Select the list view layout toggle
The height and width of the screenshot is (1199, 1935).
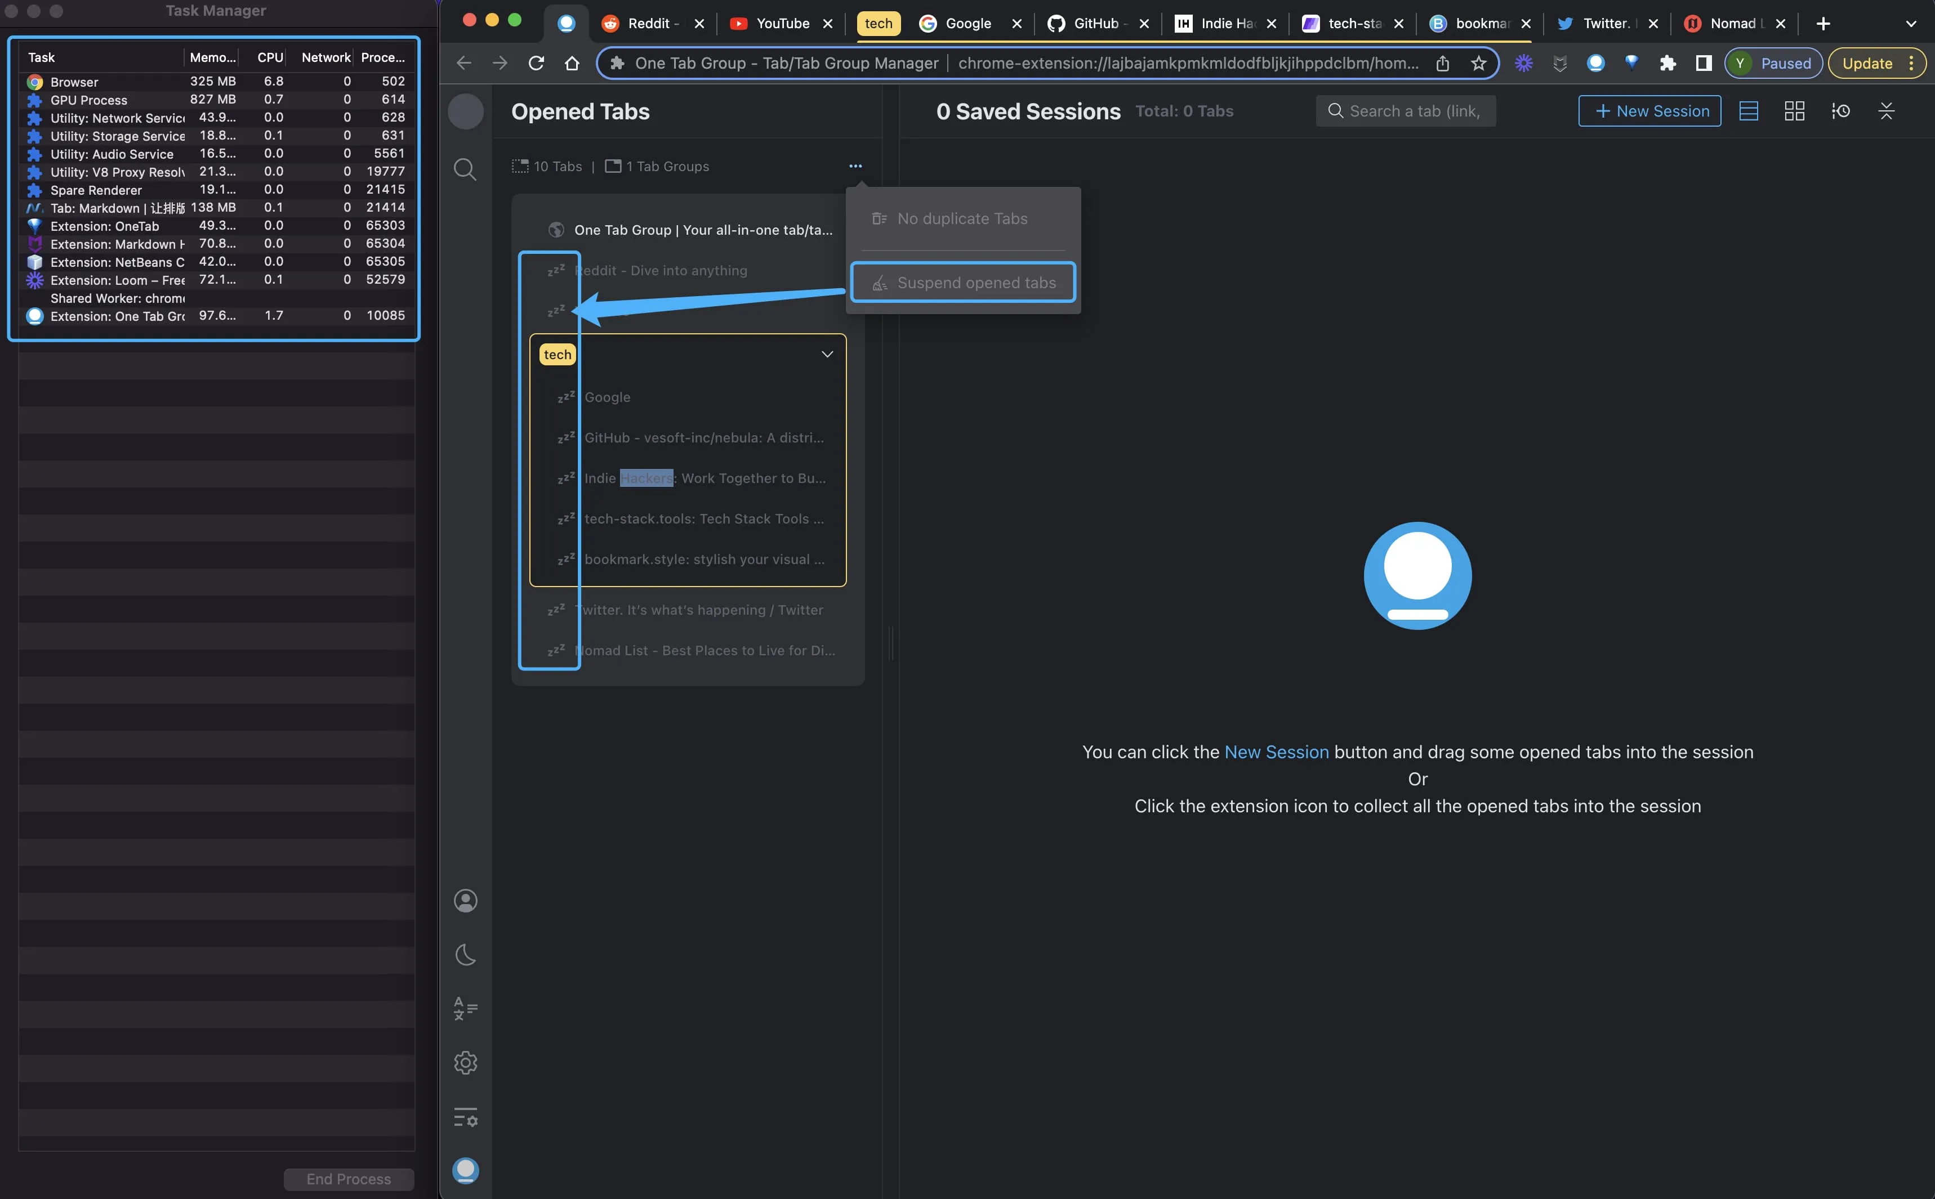[x=1749, y=111]
